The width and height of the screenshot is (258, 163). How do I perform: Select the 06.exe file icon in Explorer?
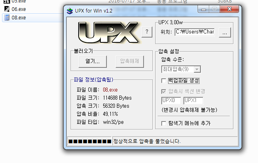pos(7,9)
